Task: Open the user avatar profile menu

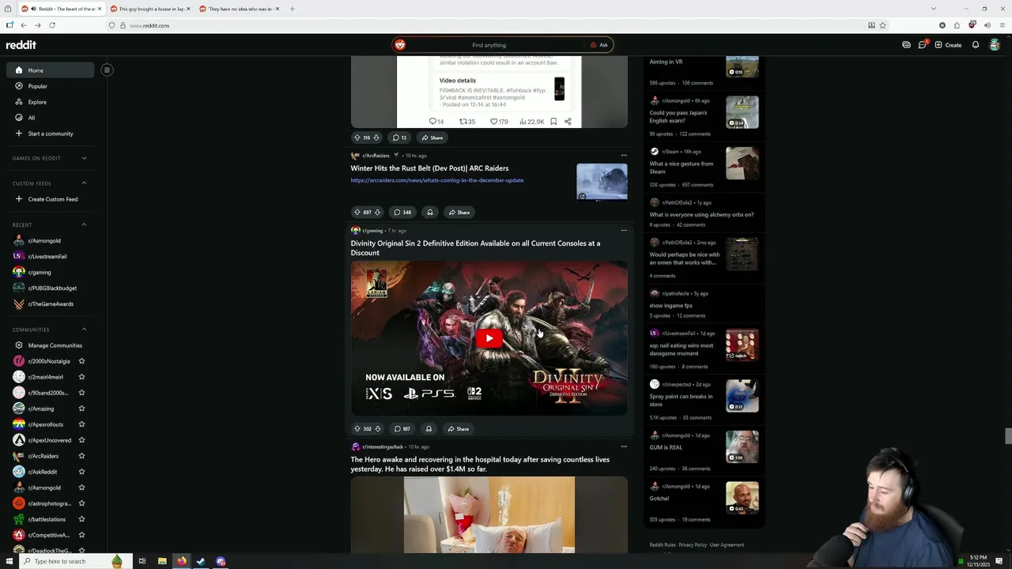Action: pos(995,45)
